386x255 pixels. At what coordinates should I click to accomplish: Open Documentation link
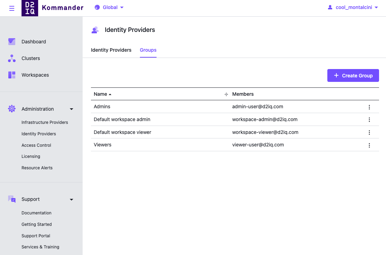(36, 213)
